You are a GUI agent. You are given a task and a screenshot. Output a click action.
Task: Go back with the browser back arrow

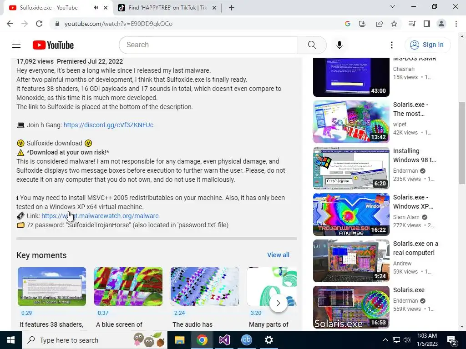tap(10, 24)
